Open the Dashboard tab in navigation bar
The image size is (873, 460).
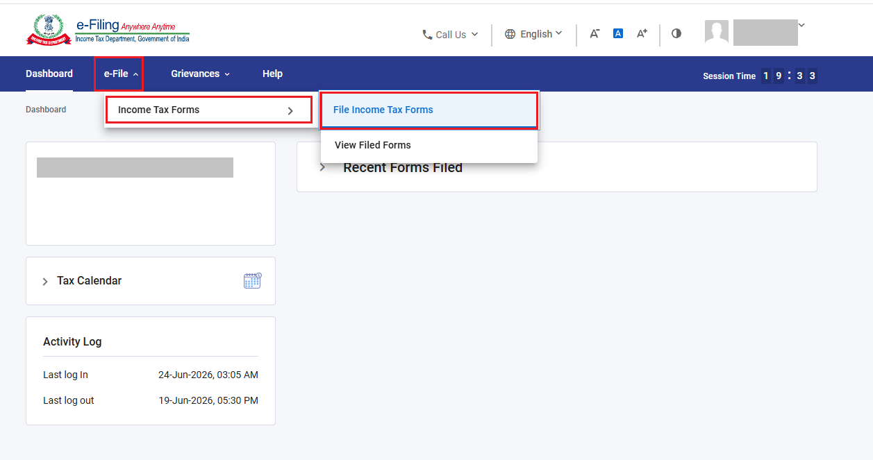(49, 74)
